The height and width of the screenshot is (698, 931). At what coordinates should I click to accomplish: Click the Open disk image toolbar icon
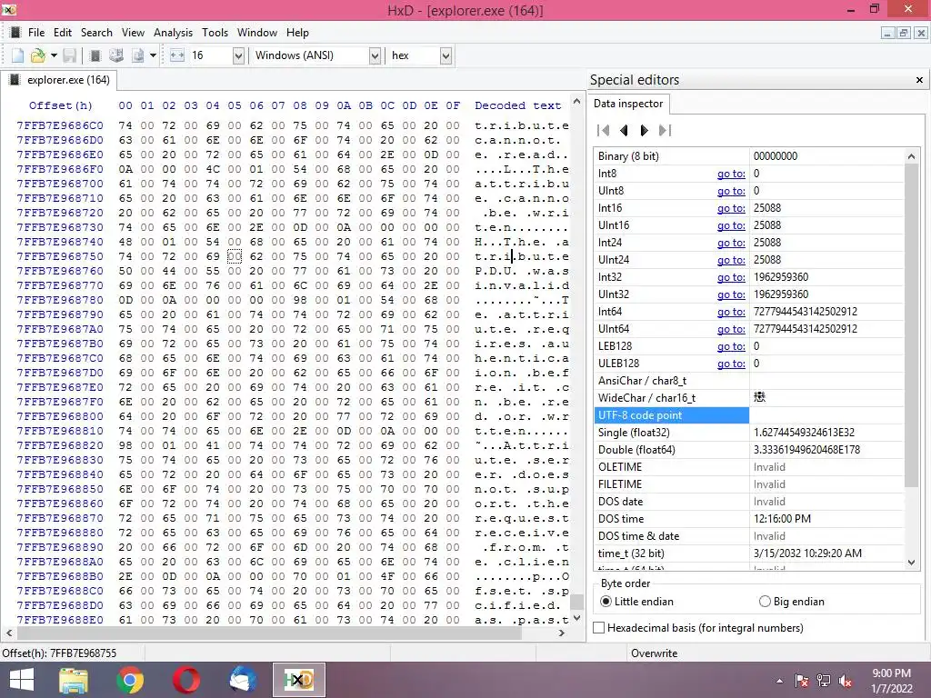point(138,55)
